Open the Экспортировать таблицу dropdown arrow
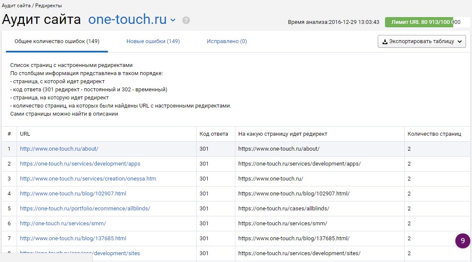Screen dimensions: 472x262 coord(460,41)
